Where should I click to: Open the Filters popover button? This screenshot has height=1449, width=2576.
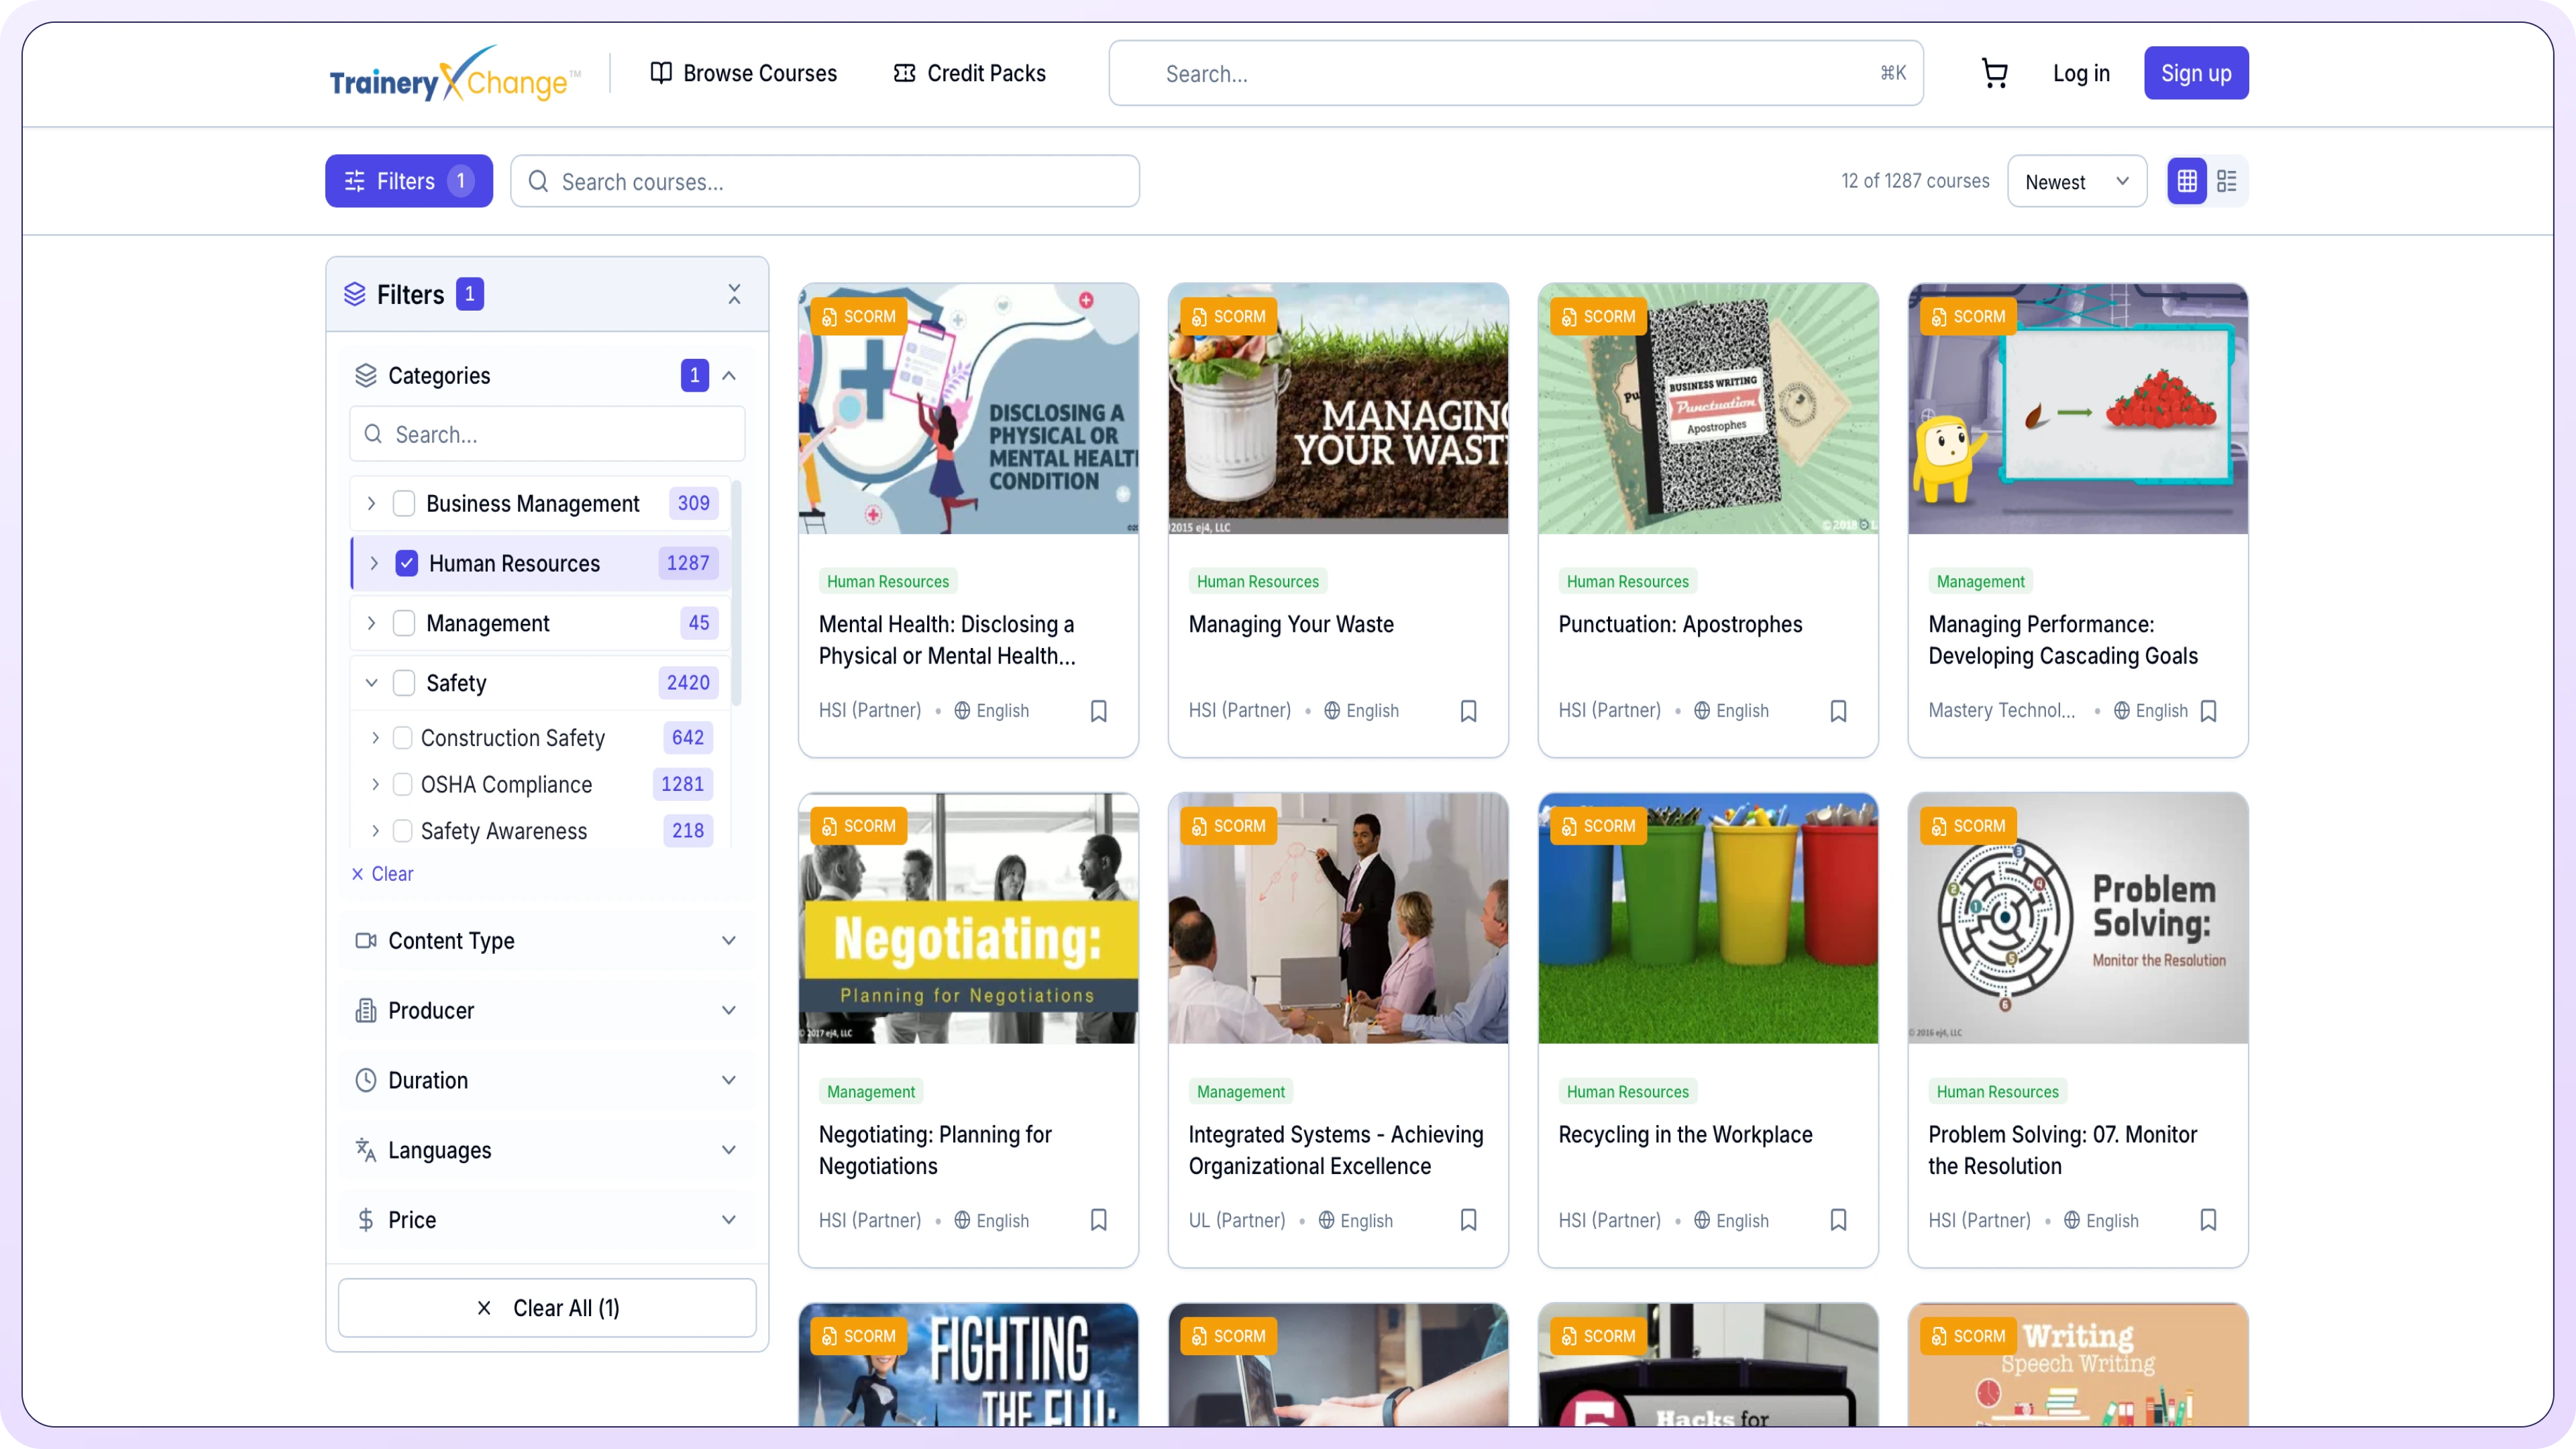point(408,181)
